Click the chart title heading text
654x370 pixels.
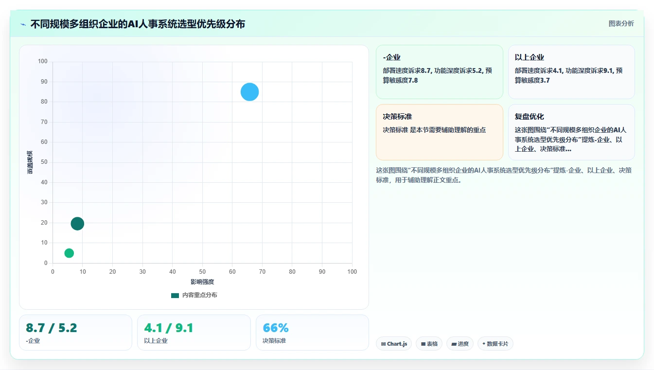(x=138, y=24)
